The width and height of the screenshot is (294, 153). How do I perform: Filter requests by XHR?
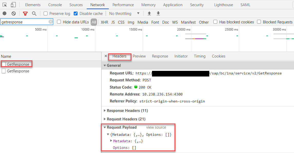[105, 22]
